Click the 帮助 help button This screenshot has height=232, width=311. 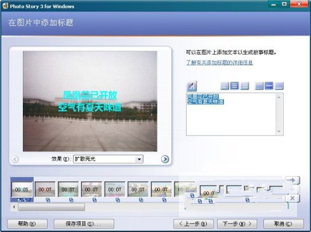pos(27,224)
